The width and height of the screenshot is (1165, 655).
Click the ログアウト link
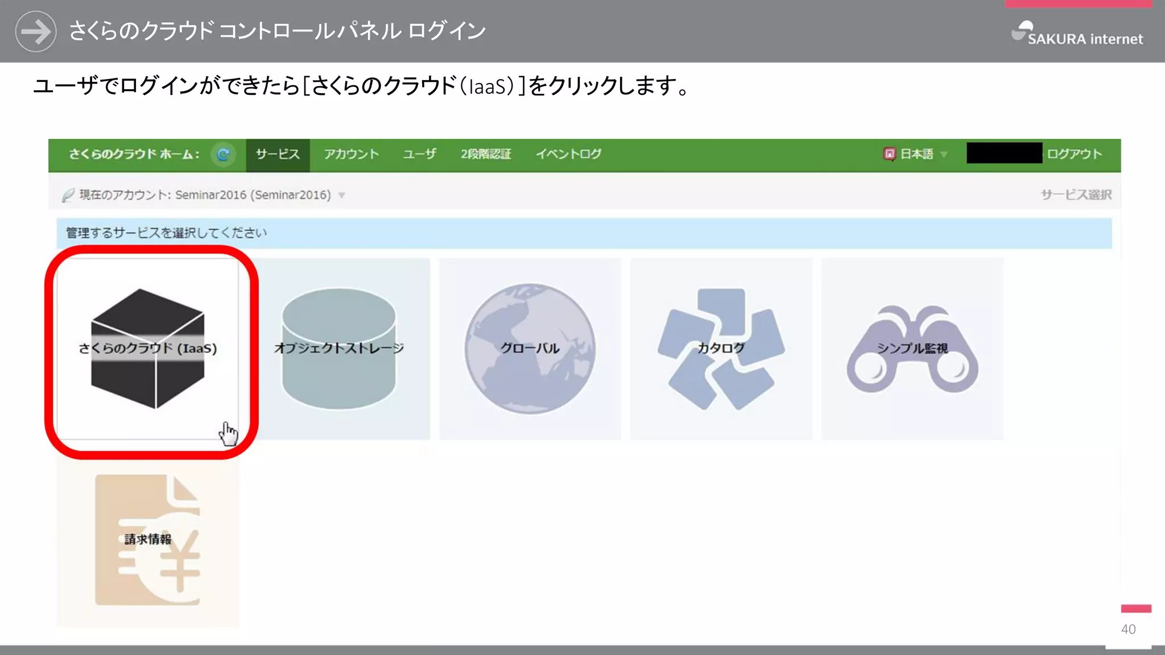tap(1074, 154)
